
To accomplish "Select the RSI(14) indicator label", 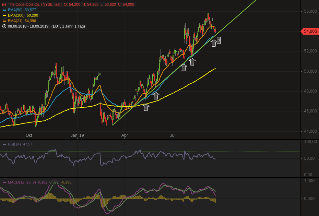I will (x=14, y=144).
